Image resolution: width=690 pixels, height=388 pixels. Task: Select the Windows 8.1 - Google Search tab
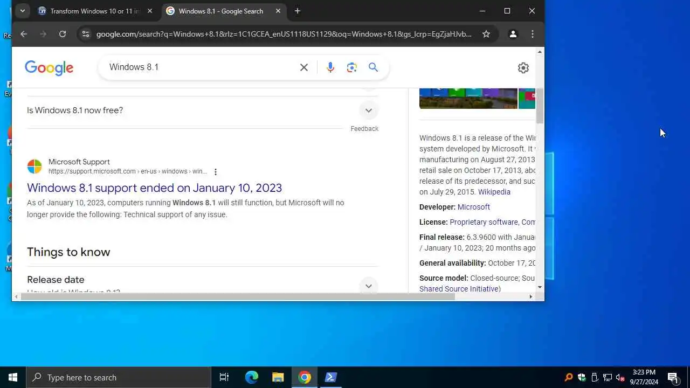pyautogui.click(x=221, y=11)
